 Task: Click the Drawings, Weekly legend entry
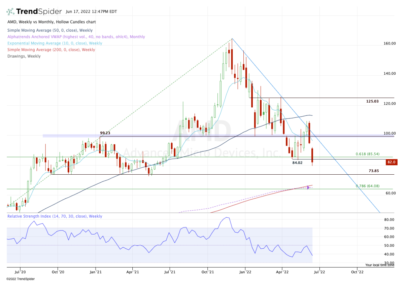pos(24,56)
